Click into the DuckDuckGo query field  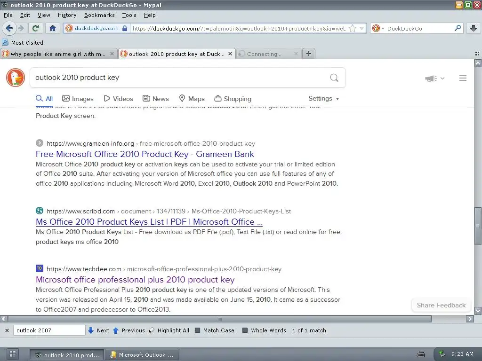coord(180,78)
